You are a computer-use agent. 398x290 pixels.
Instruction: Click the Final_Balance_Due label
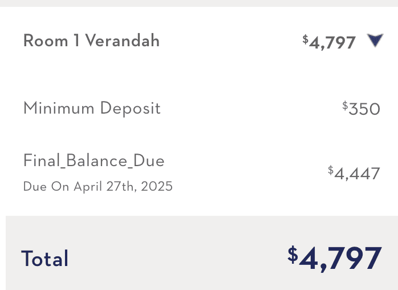94,161
